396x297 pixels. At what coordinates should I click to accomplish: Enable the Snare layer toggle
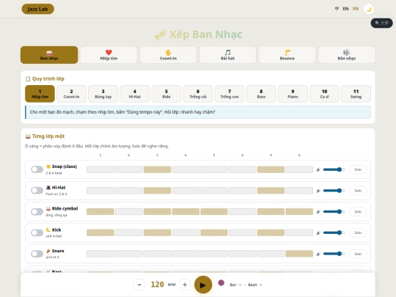37,254
